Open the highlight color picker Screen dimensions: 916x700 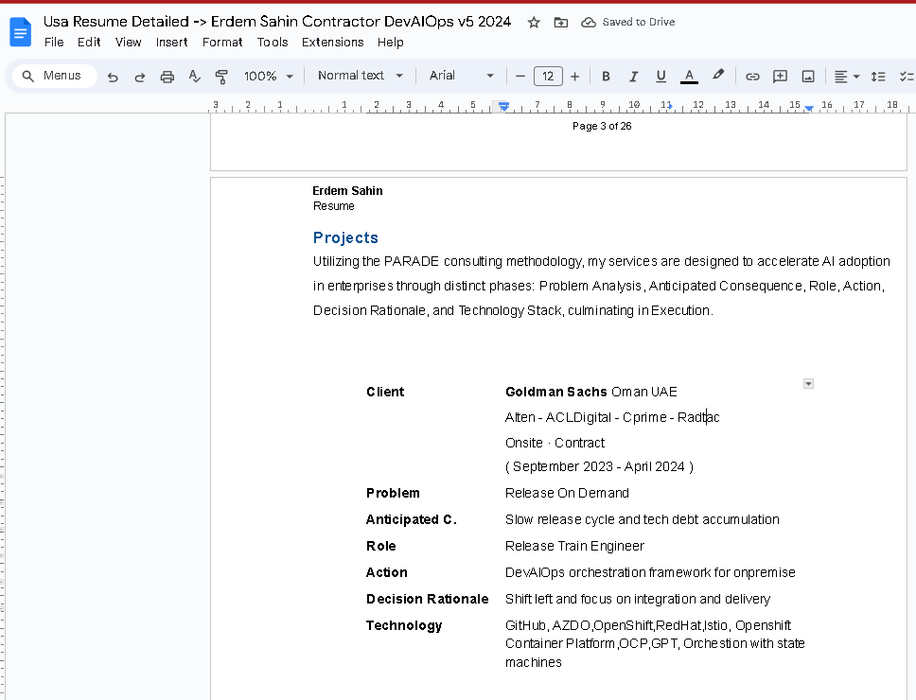tap(718, 76)
